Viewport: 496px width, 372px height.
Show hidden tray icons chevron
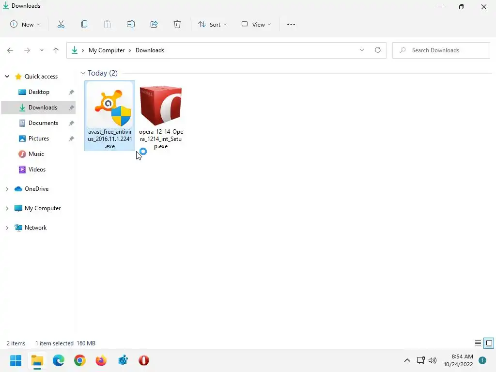(407, 360)
